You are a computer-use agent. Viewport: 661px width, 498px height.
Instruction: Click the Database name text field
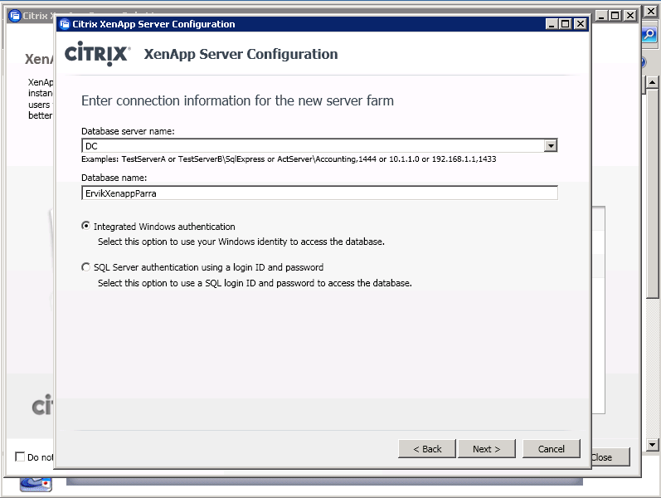click(319, 193)
